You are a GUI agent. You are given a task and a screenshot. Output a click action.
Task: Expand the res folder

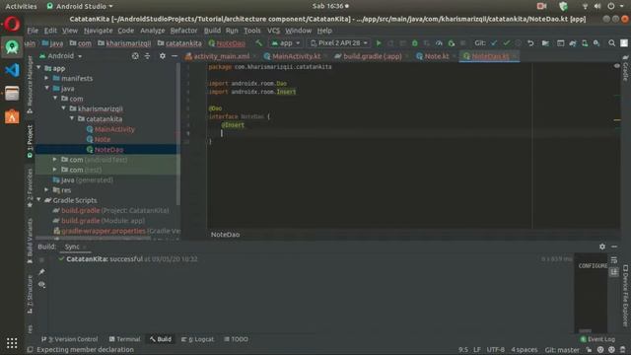click(47, 190)
